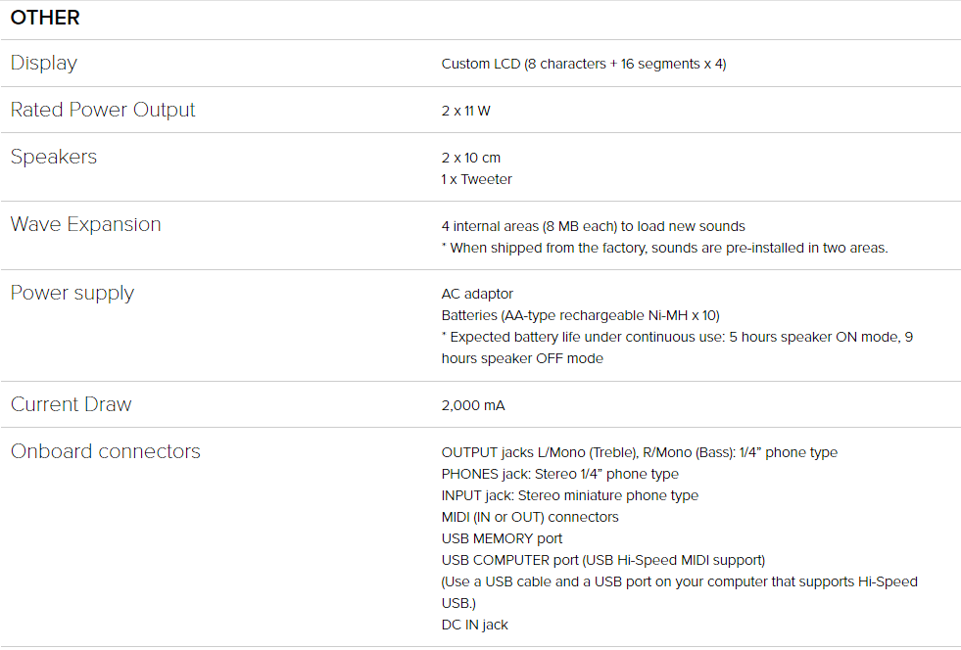Select the Onboard connectors label
This screenshot has width=961, height=650.
[105, 451]
